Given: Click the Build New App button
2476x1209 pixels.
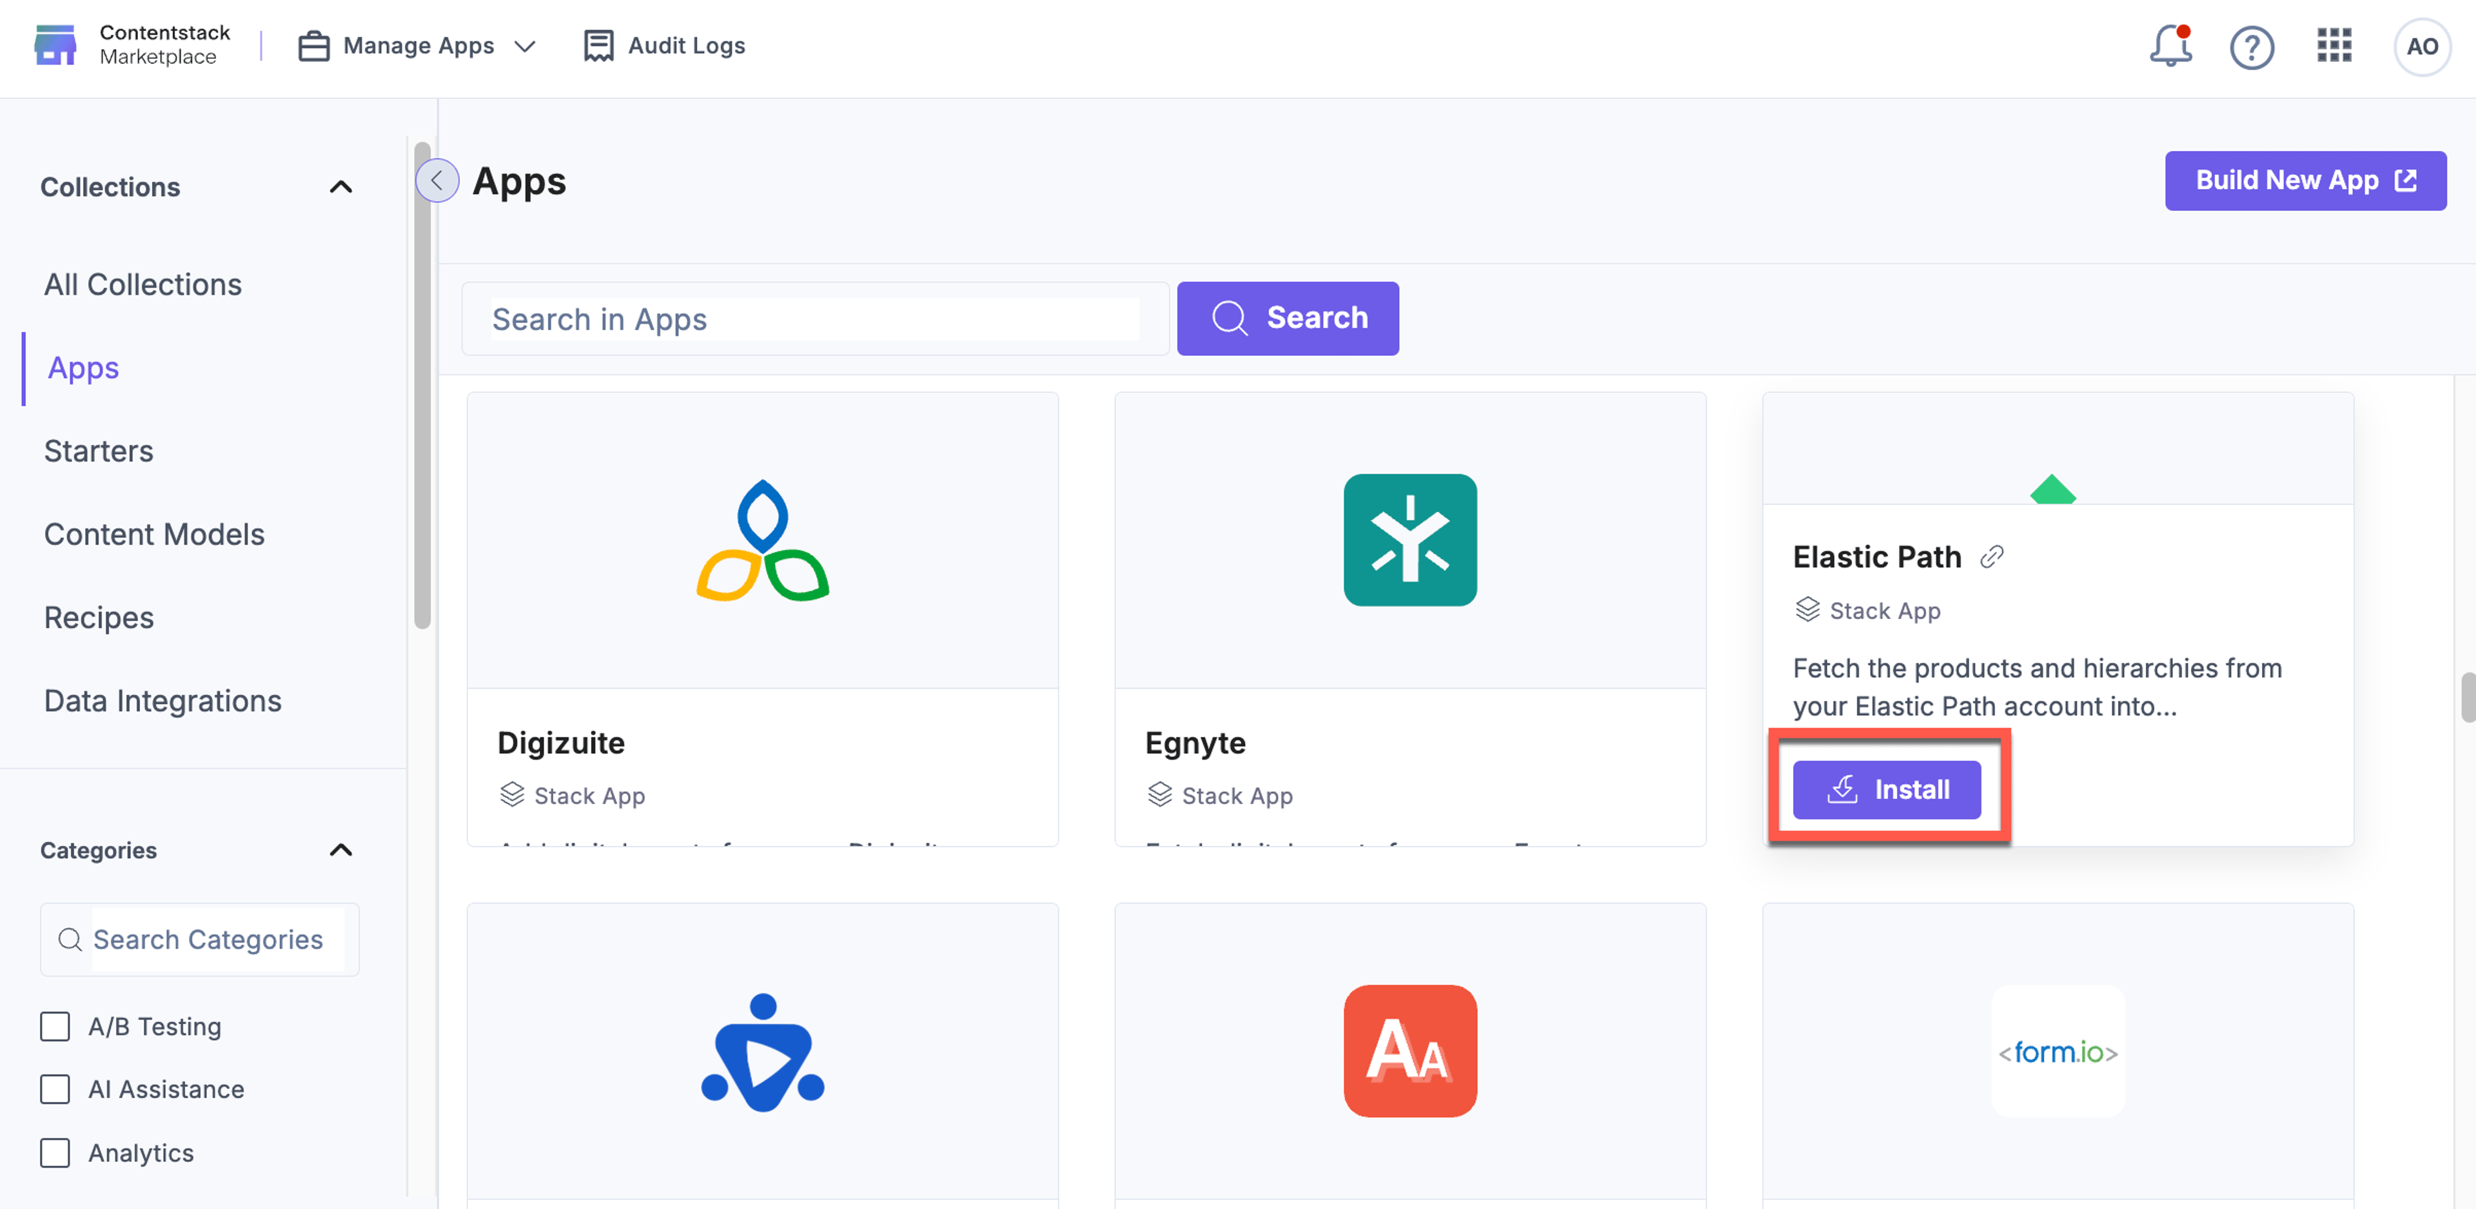Looking at the screenshot, I should pos(2305,181).
